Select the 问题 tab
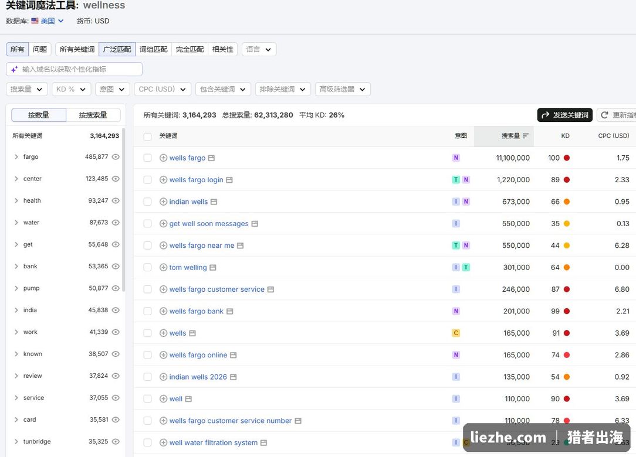 pos(40,49)
